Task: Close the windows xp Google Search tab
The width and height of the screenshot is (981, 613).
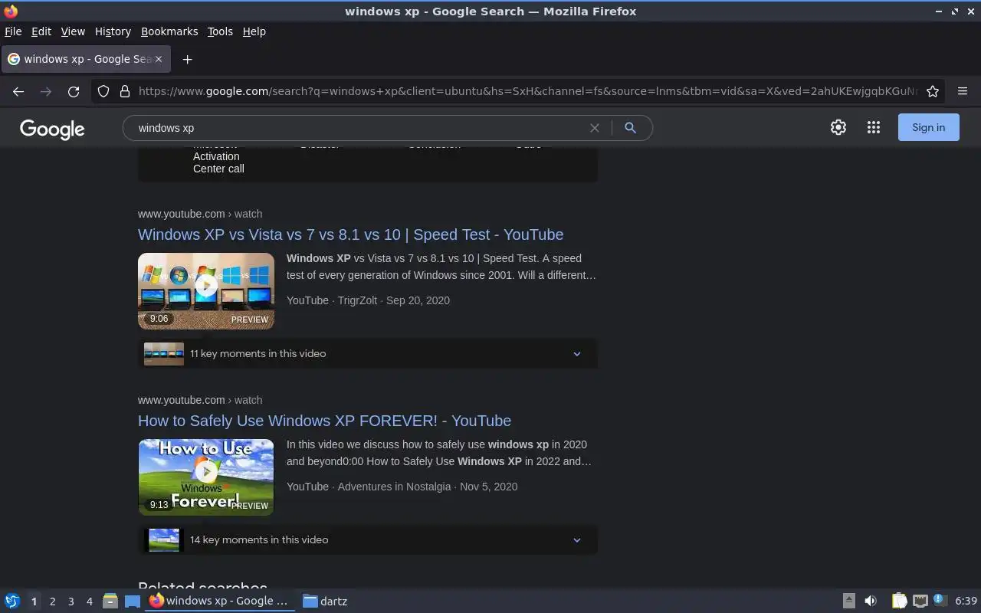Action: click(159, 59)
